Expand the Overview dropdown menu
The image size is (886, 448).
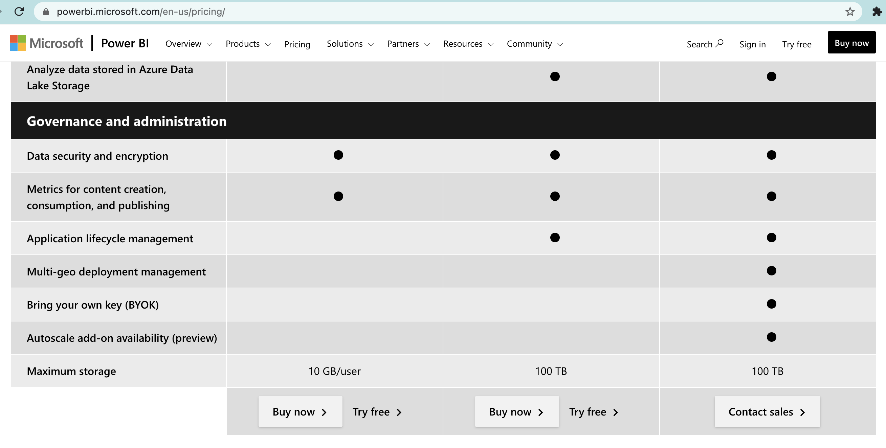(x=189, y=44)
